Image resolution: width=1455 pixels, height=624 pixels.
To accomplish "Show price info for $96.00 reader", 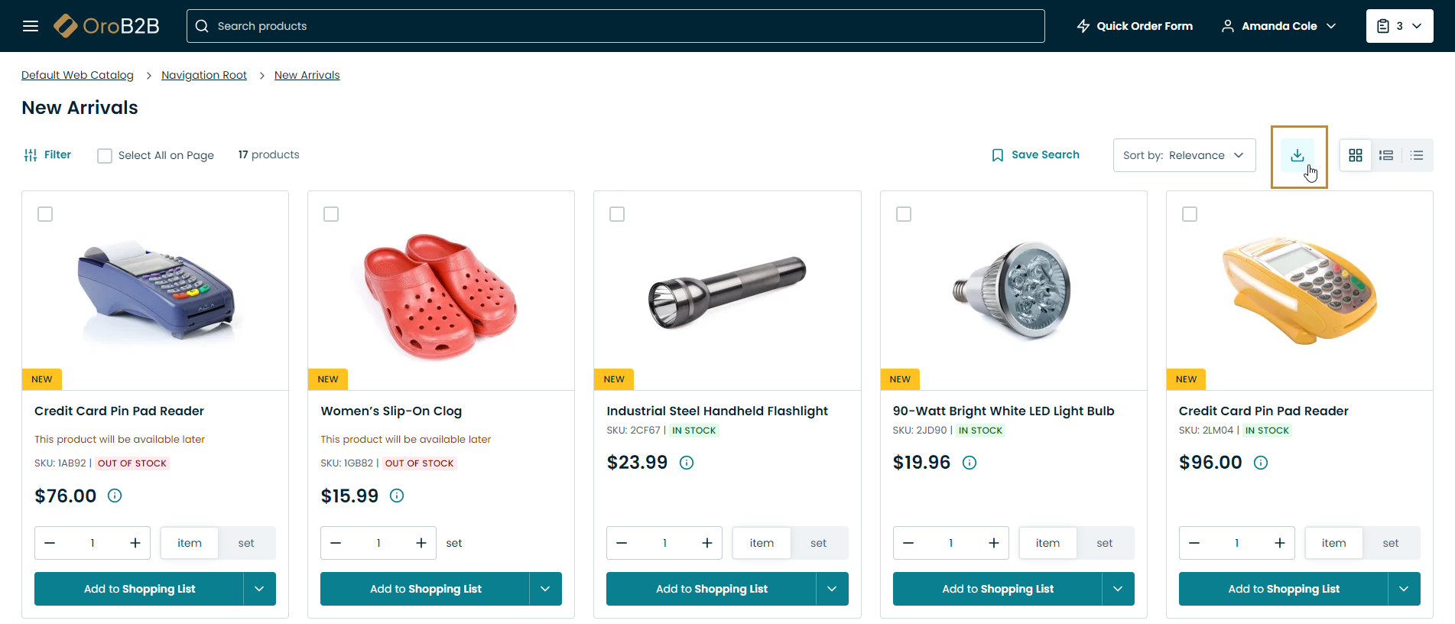I will 1261,463.
